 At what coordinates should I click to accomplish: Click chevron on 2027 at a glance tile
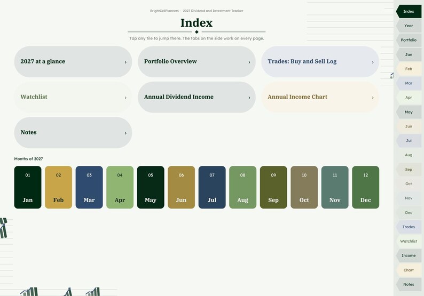pyautogui.click(x=125, y=62)
